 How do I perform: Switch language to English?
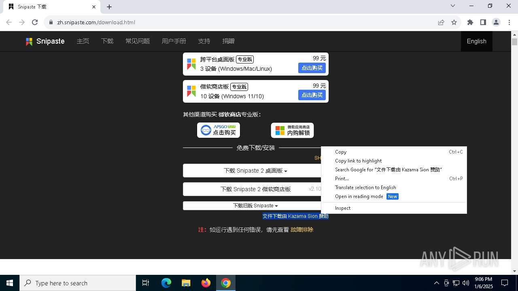tap(477, 41)
